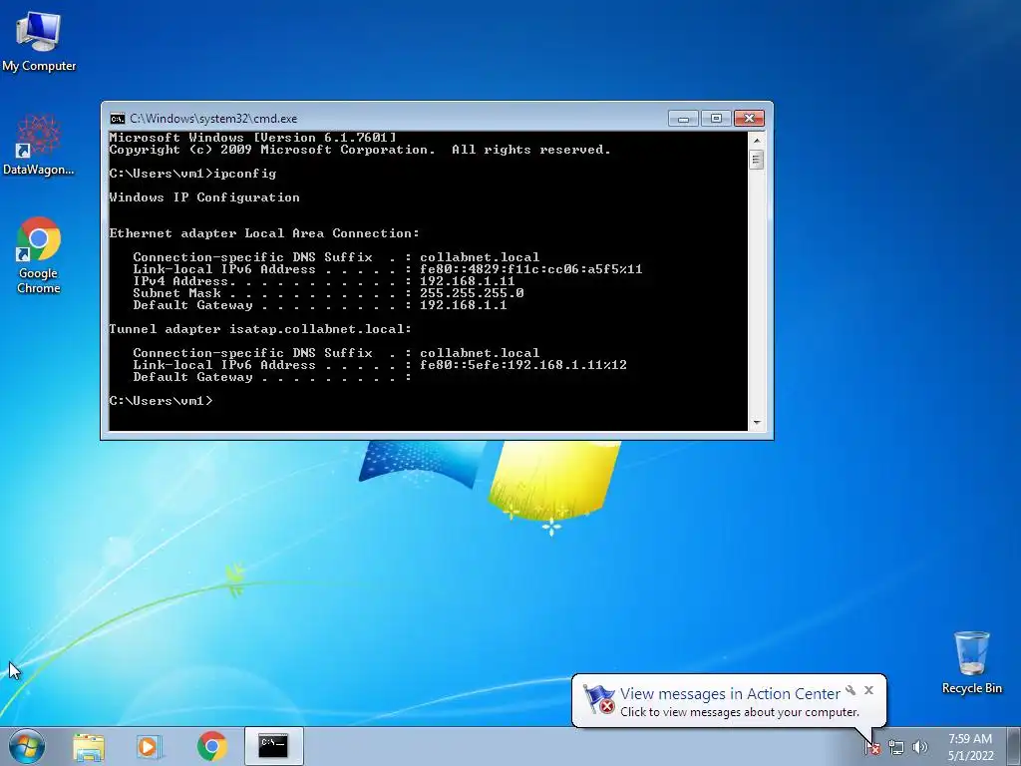
Task: Click the volume speaker tray icon
Action: click(920, 747)
